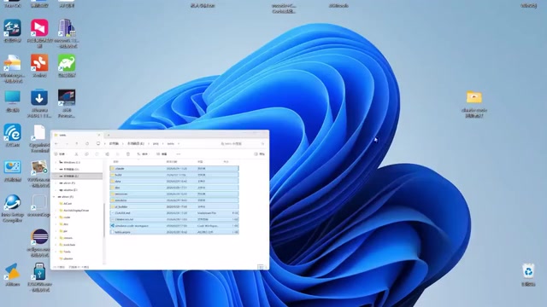This screenshot has height=307, width=547.
Task: Switch to details view in Explorer status bar
Action: (260, 267)
